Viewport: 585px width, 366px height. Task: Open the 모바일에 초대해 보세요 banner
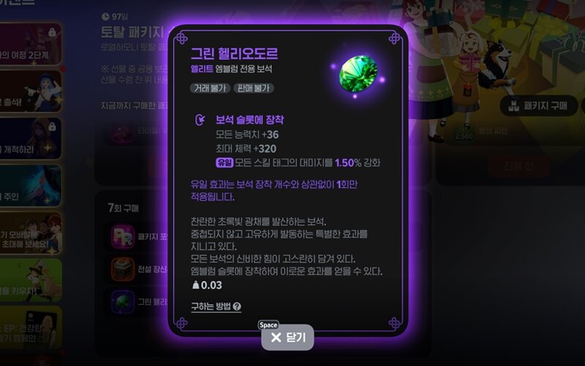[x=31, y=232]
